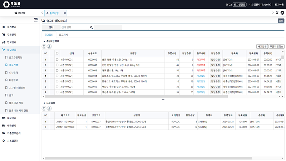Expand the 재고관리 menu group
This screenshot has width=286, height=161.
click(x=12, y=118)
